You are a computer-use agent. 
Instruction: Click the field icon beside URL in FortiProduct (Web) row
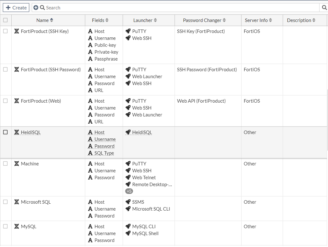[x=90, y=121]
